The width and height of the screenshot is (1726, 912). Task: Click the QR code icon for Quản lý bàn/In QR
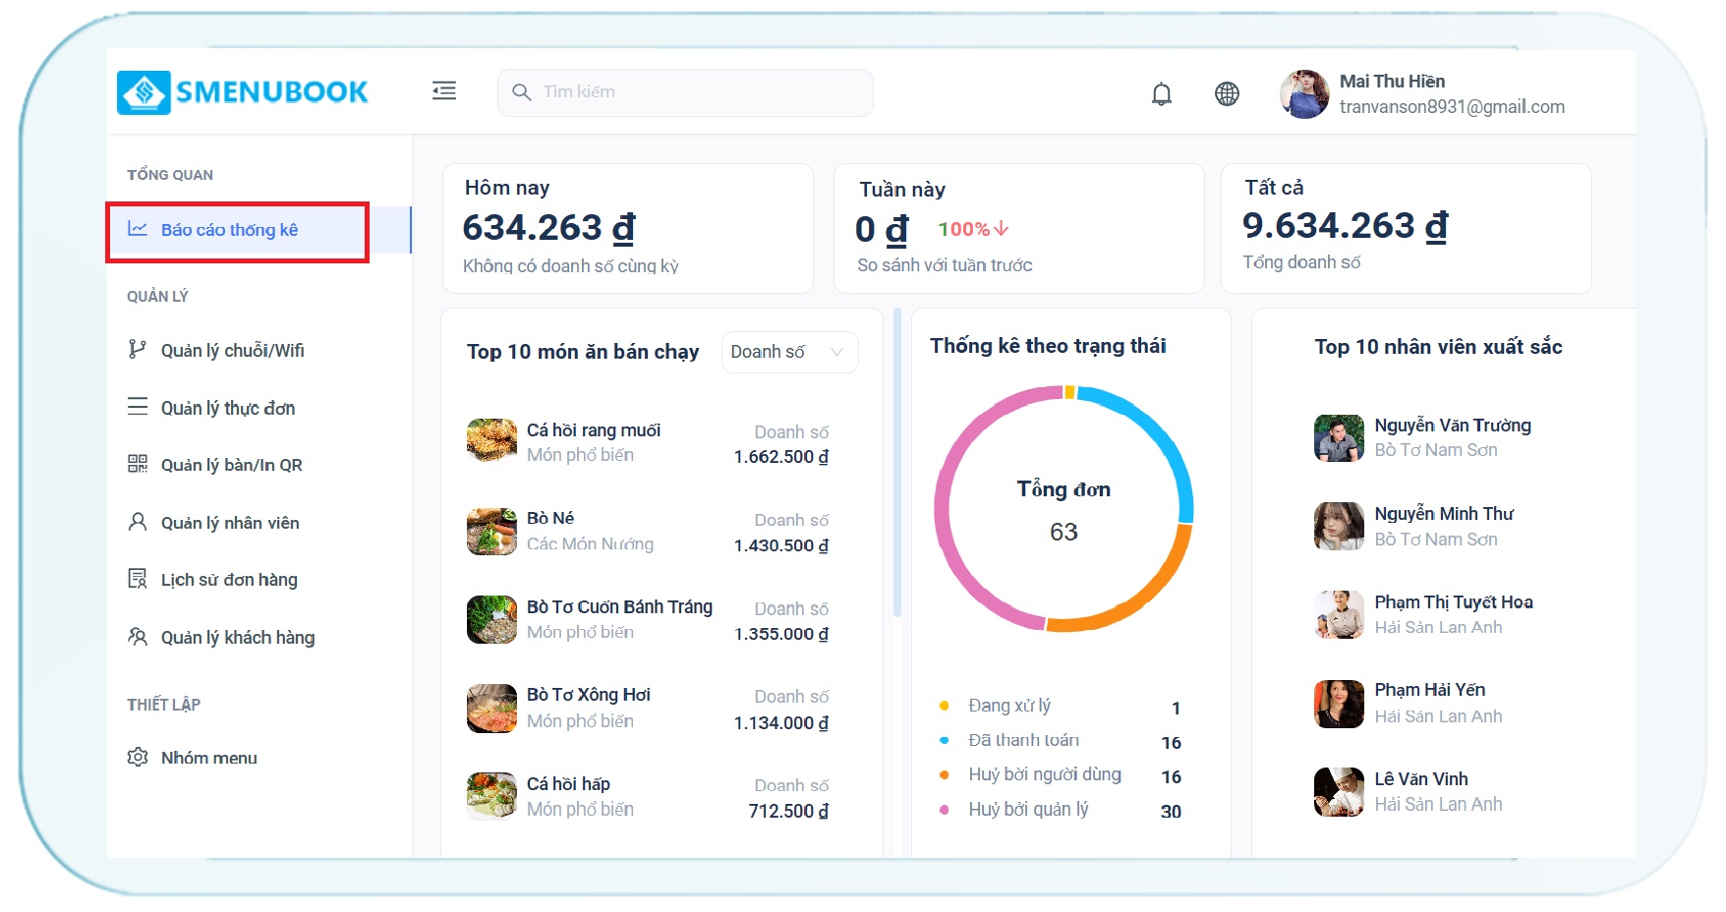point(138,464)
